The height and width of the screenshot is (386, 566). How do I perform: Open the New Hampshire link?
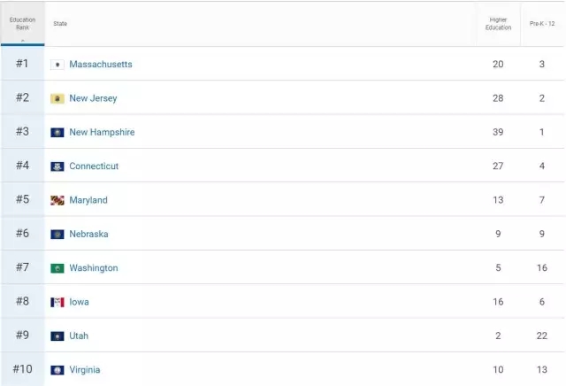pos(102,133)
